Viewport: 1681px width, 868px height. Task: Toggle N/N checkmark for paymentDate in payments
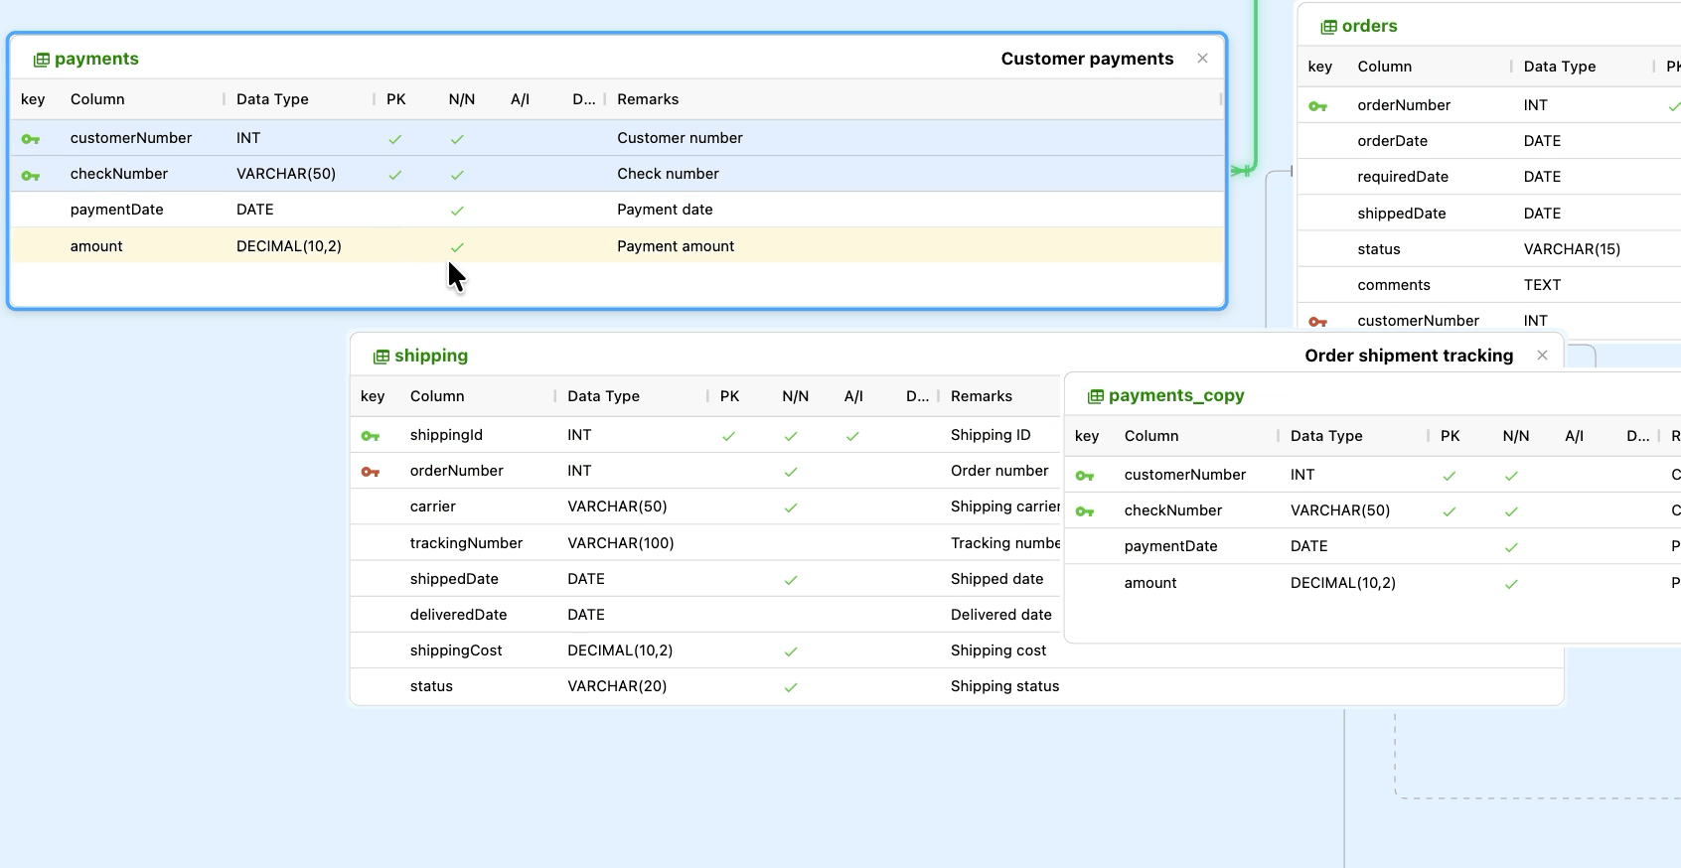[457, 211]
